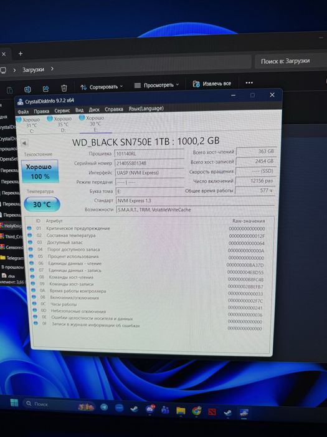Open the Диск menu
The height and width of the screenshot is (437, 327).
[x=94, y=110]
